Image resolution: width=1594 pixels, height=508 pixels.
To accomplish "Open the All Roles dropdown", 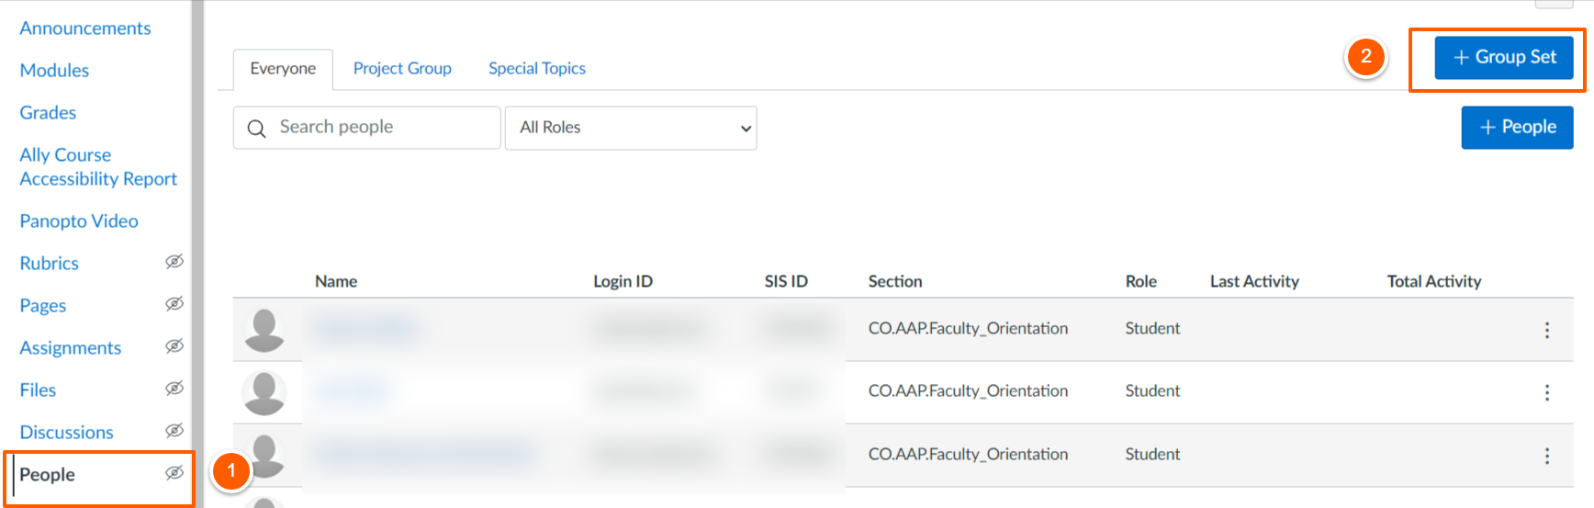I will tap(631, 128).
